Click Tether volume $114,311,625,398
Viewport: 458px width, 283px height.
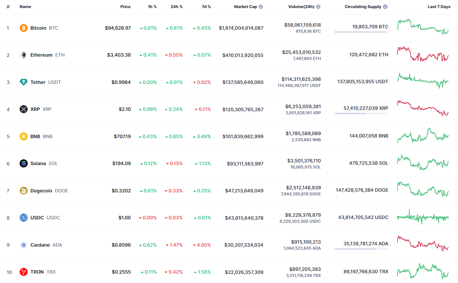[x=301, y=79]
